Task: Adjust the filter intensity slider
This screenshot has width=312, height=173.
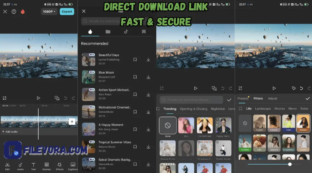Action: [x=290, y=164]
